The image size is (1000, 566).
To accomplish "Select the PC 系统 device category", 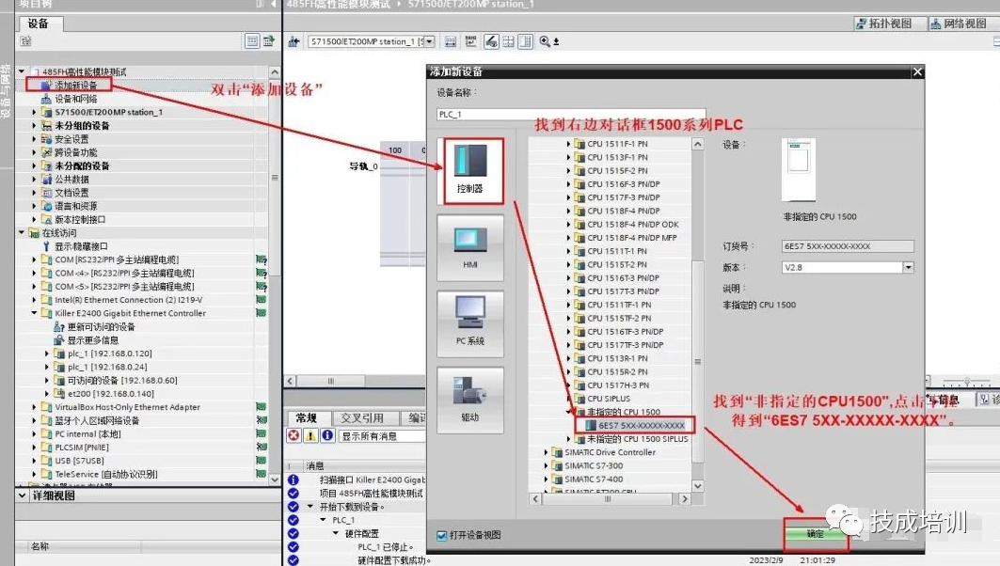I will pos(470,323).
